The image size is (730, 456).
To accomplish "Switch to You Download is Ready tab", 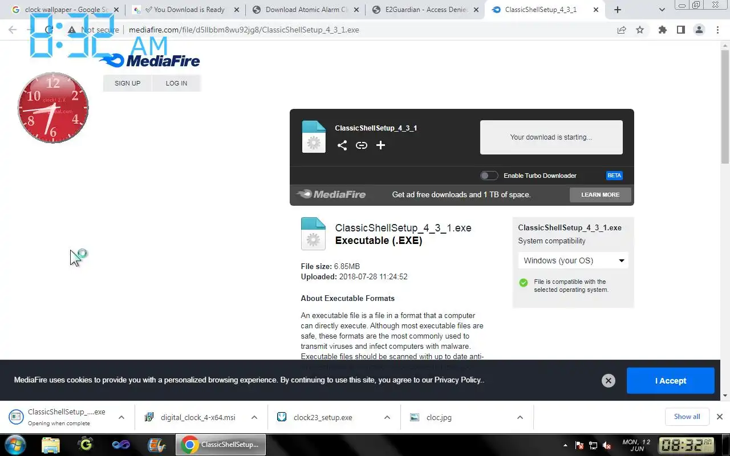I will coord(184,10).
